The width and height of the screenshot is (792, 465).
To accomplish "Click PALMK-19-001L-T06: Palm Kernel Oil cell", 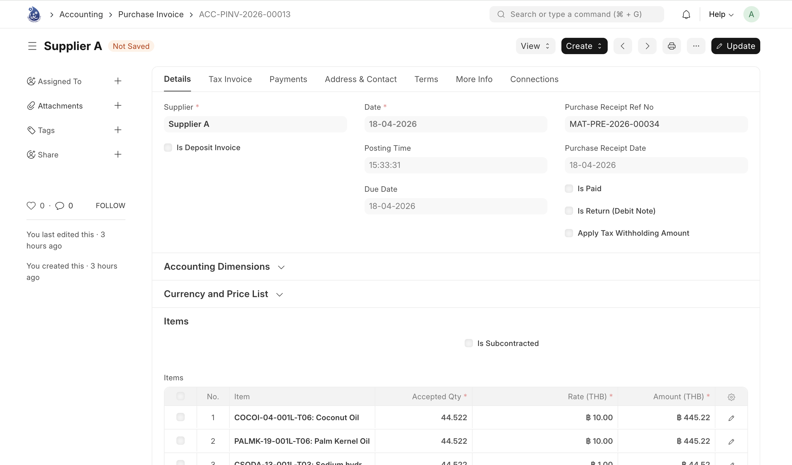I will [x=302, y=441].
